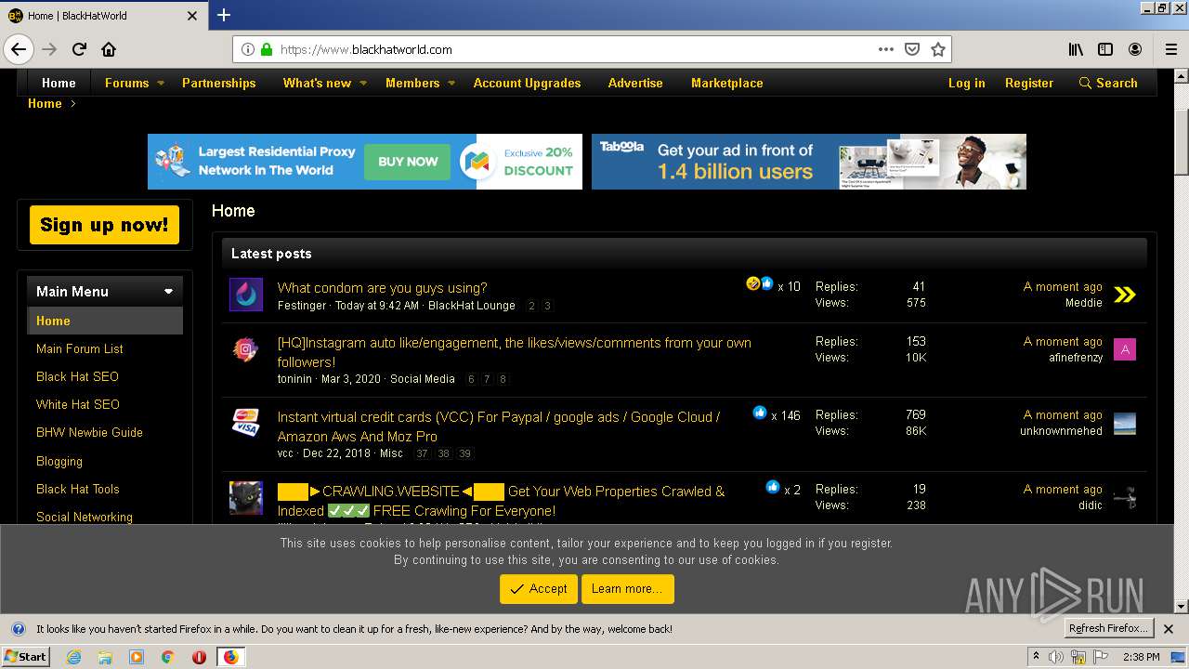The image size is (1189, 669).
Task: Open the Firefox account icon
Action: tap(1135, 49)
